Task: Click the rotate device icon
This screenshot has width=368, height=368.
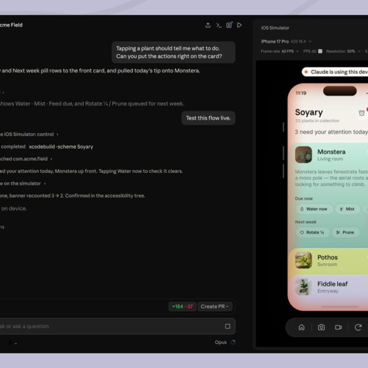Action: (358, 327)
